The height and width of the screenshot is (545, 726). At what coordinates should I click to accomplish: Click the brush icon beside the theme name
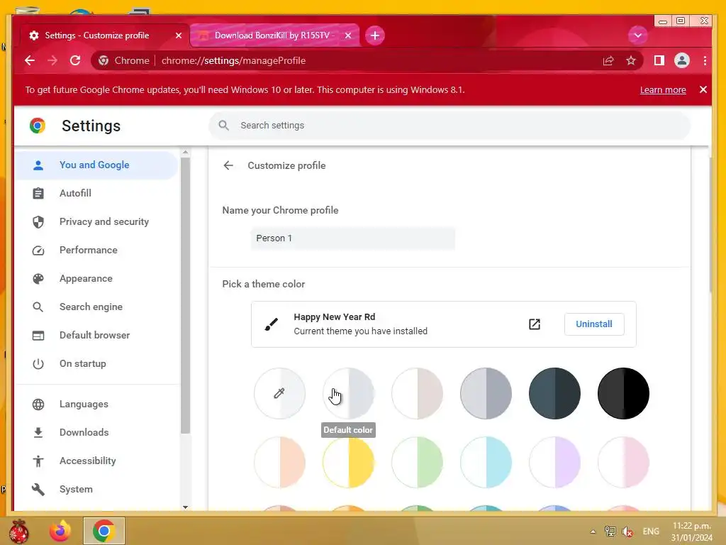272,324
